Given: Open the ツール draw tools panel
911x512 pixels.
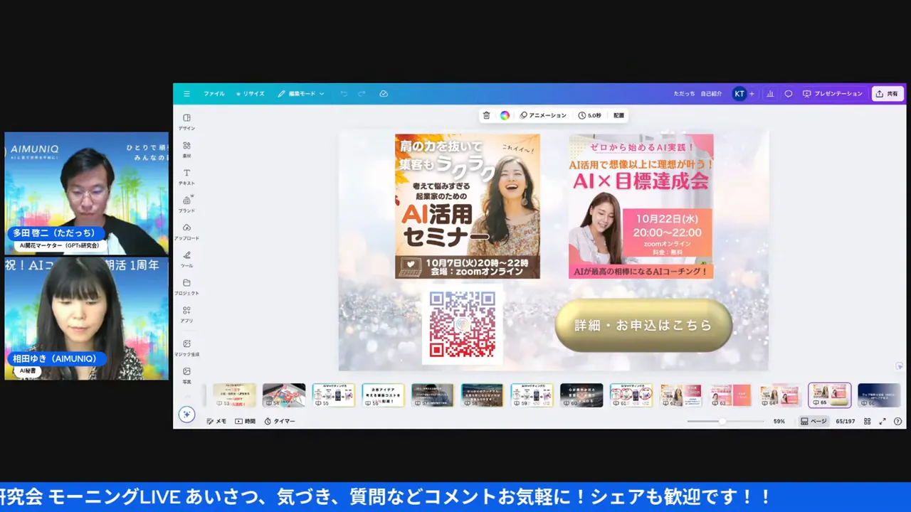Looking at the screenshot, I should pyautogui.click(x=186, y=259).
